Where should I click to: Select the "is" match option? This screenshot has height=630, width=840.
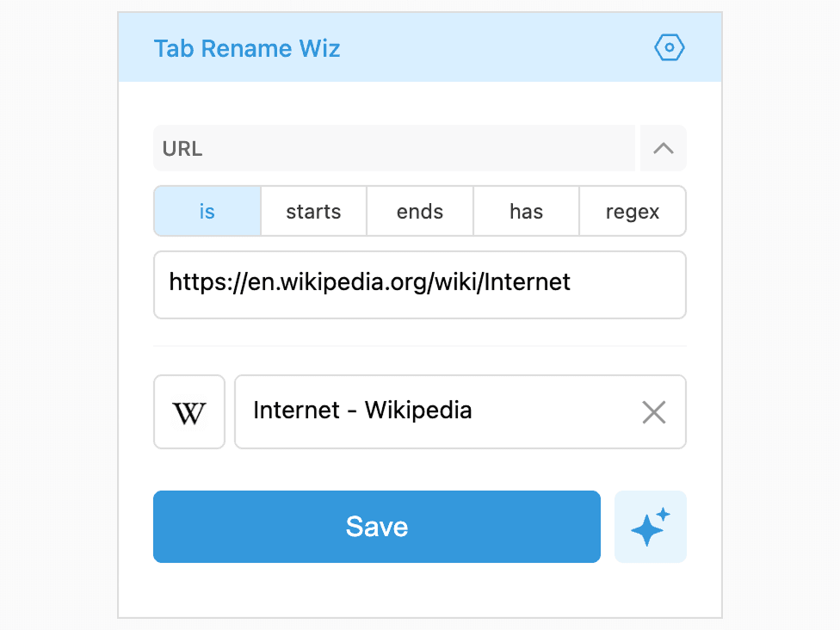207,211
